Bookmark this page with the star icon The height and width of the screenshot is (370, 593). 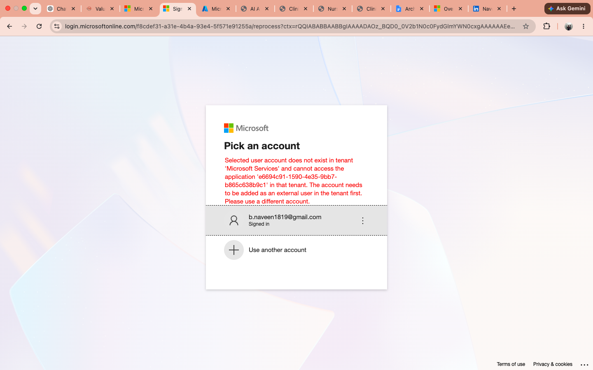[x=526, y=26]
